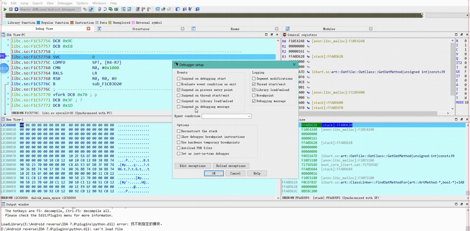Click the Step into toolbar icon
470x231 pixels.
(99, 9)
